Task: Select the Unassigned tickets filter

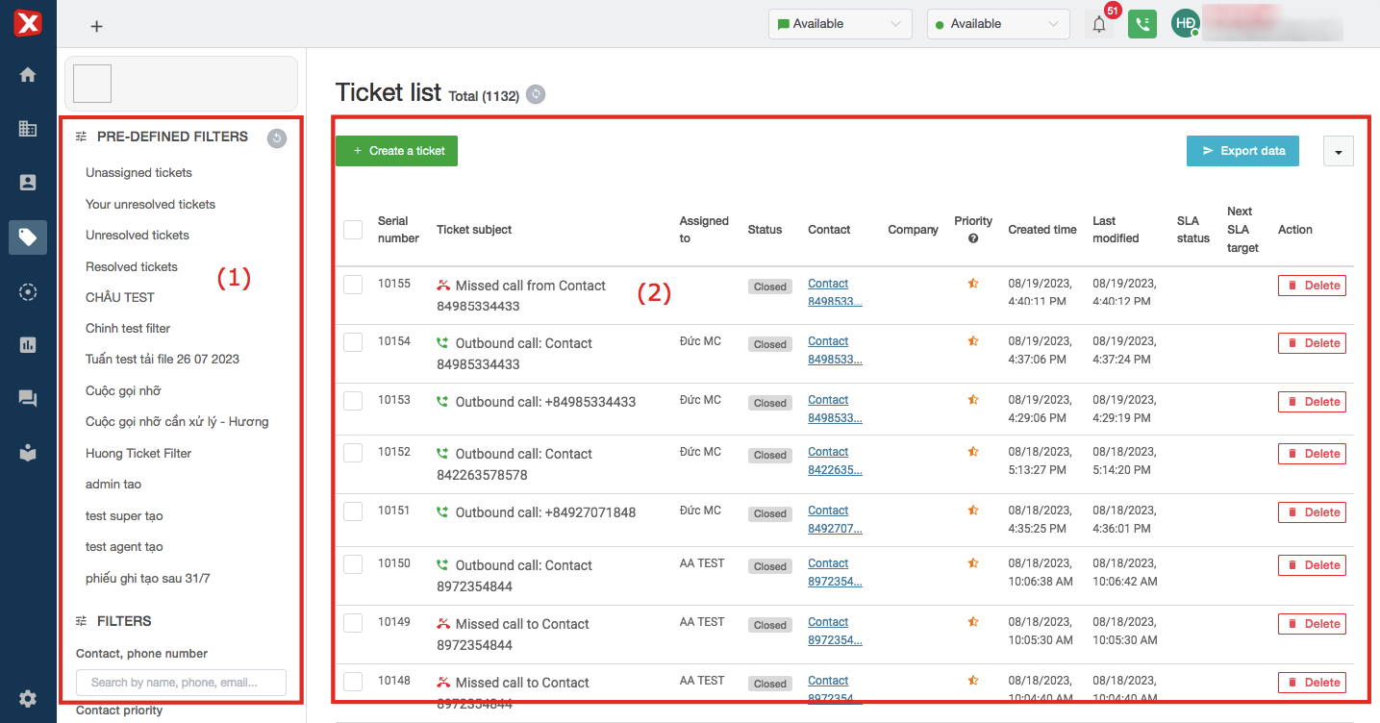Action: 138,173
